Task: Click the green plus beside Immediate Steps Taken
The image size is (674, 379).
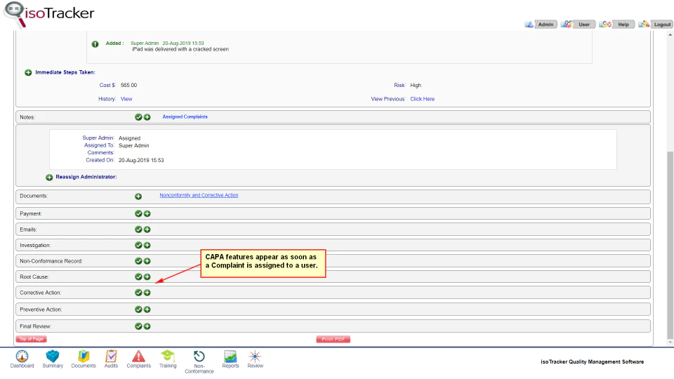Action: pos(28,72)
